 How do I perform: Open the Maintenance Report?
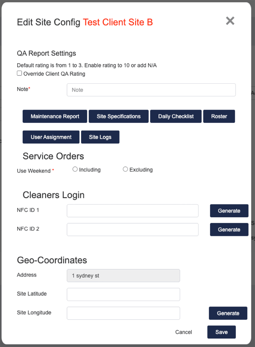(x=55, y=116)
